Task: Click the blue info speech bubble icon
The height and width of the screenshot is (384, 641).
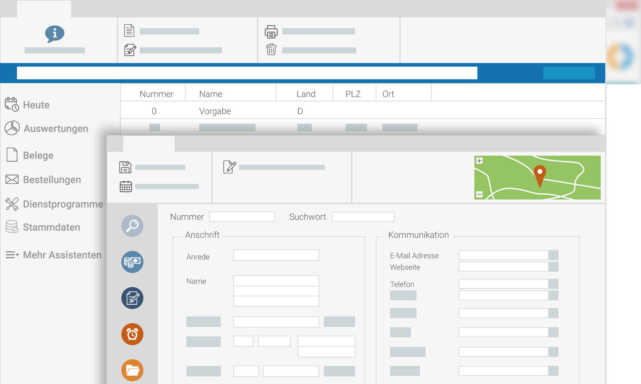Action: coord(54,33)
